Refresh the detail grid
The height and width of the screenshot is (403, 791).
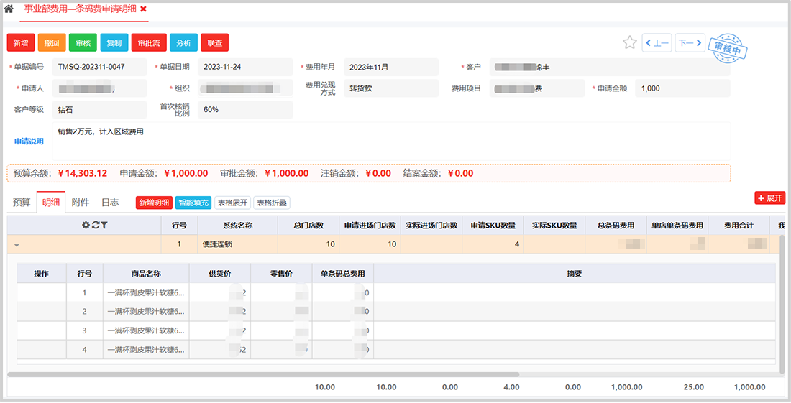click(95, 225)
